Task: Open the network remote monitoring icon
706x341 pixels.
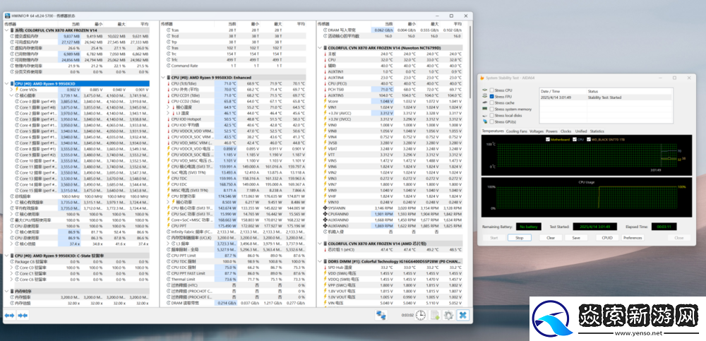Action: [381, 315]
